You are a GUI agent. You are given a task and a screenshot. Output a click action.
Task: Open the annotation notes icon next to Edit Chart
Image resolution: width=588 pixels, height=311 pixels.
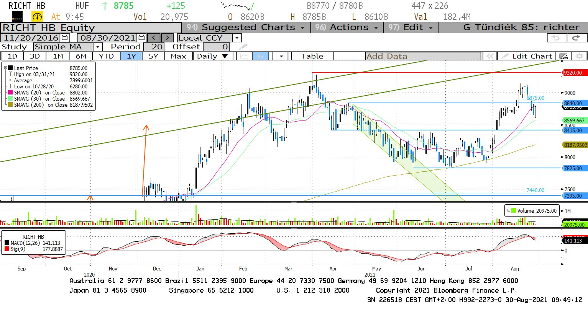[x=563, y=56]
